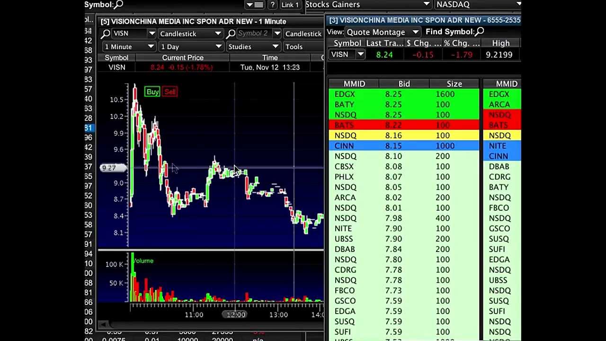
Task: Select the yellow NSDQ bid row at 8.16
Action: coord(404,135)
